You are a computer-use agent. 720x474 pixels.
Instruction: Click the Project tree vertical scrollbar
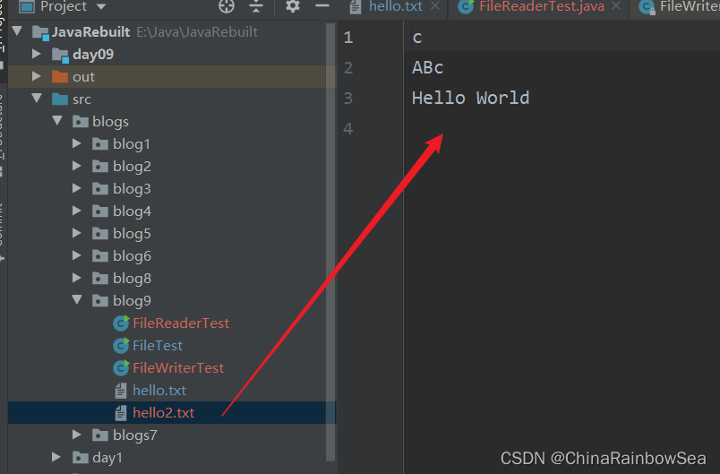pos(330,241)
